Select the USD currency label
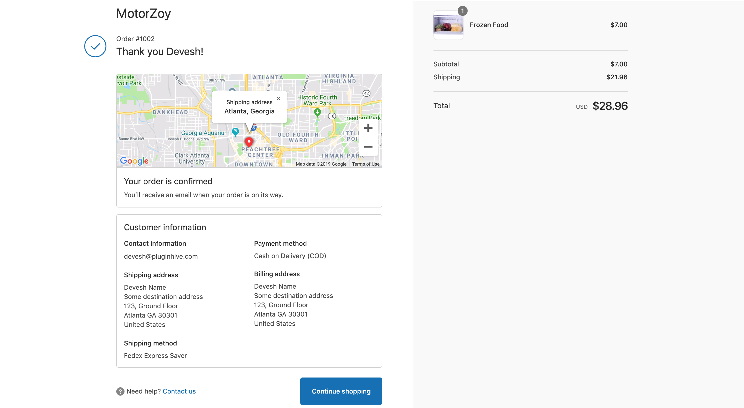744x408 pixels. [x=582, y=107]
